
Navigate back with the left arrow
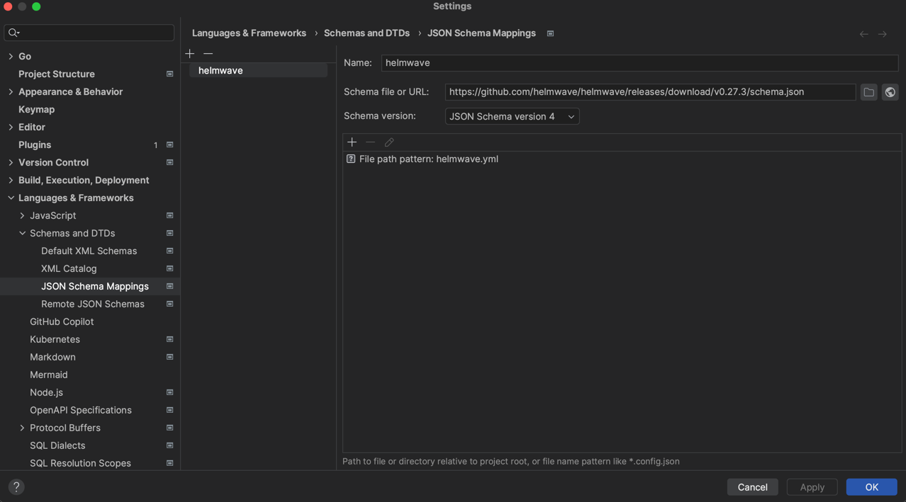click(x=863, y=34)
